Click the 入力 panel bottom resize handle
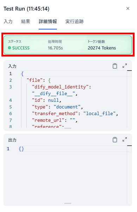137x212 pixels. 68,128
